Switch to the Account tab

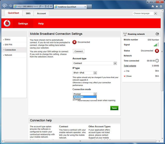coord(41,13)
